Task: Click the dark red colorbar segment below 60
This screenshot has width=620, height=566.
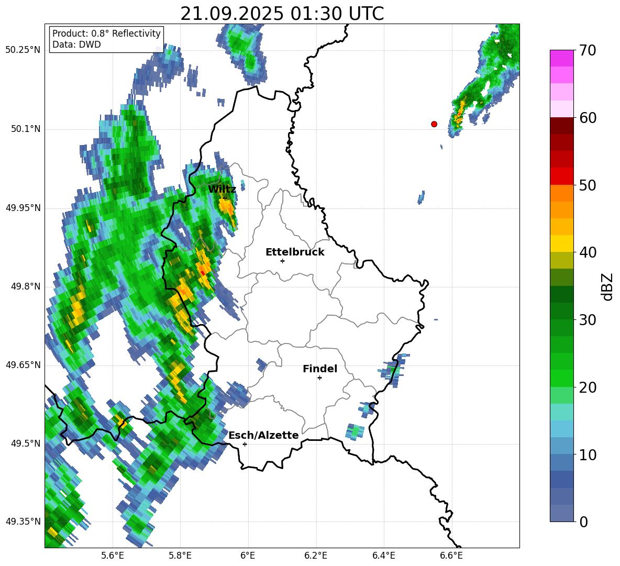Action: [562, 126]
